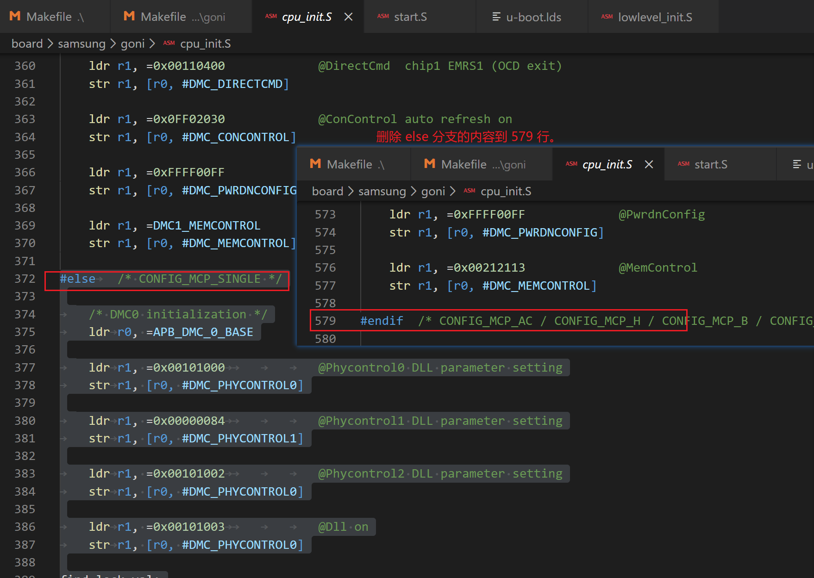Switch to the Makefile ...\goni tab
814x578 pixels.
coord(181,17)
